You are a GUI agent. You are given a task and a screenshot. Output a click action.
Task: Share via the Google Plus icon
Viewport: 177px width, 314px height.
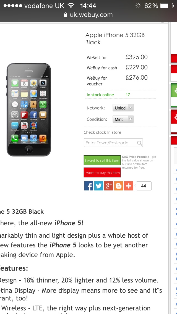(109, 186)
